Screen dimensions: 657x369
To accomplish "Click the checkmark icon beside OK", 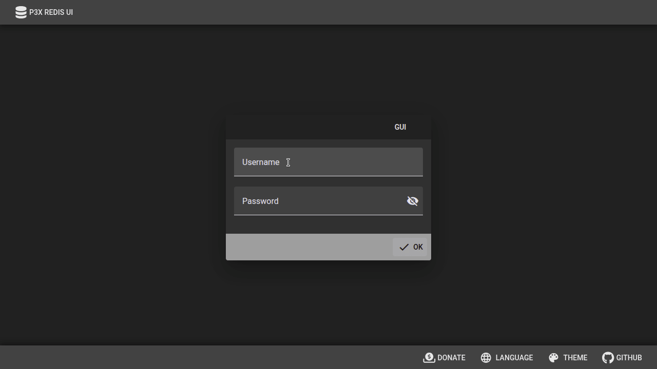I will pyautogui.click(x=404, y=248).
